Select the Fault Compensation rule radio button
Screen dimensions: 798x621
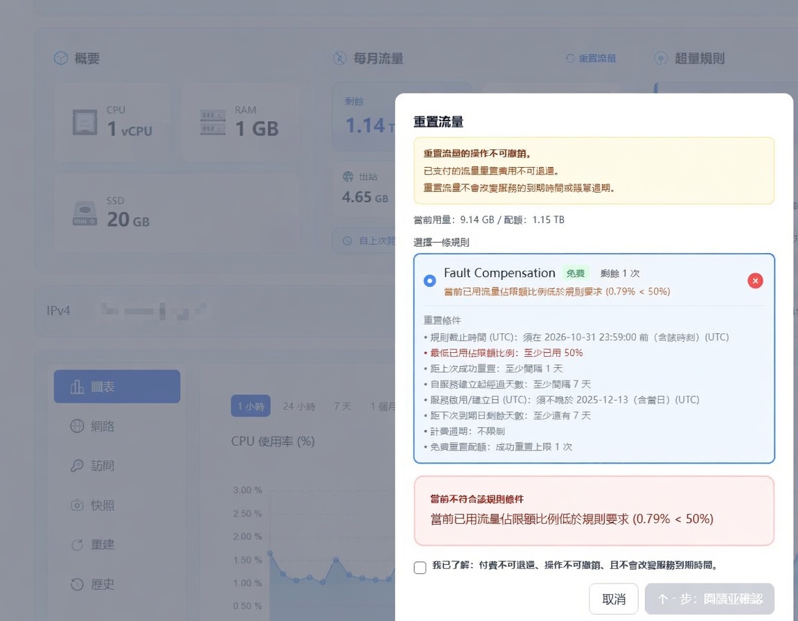point(429,280)
